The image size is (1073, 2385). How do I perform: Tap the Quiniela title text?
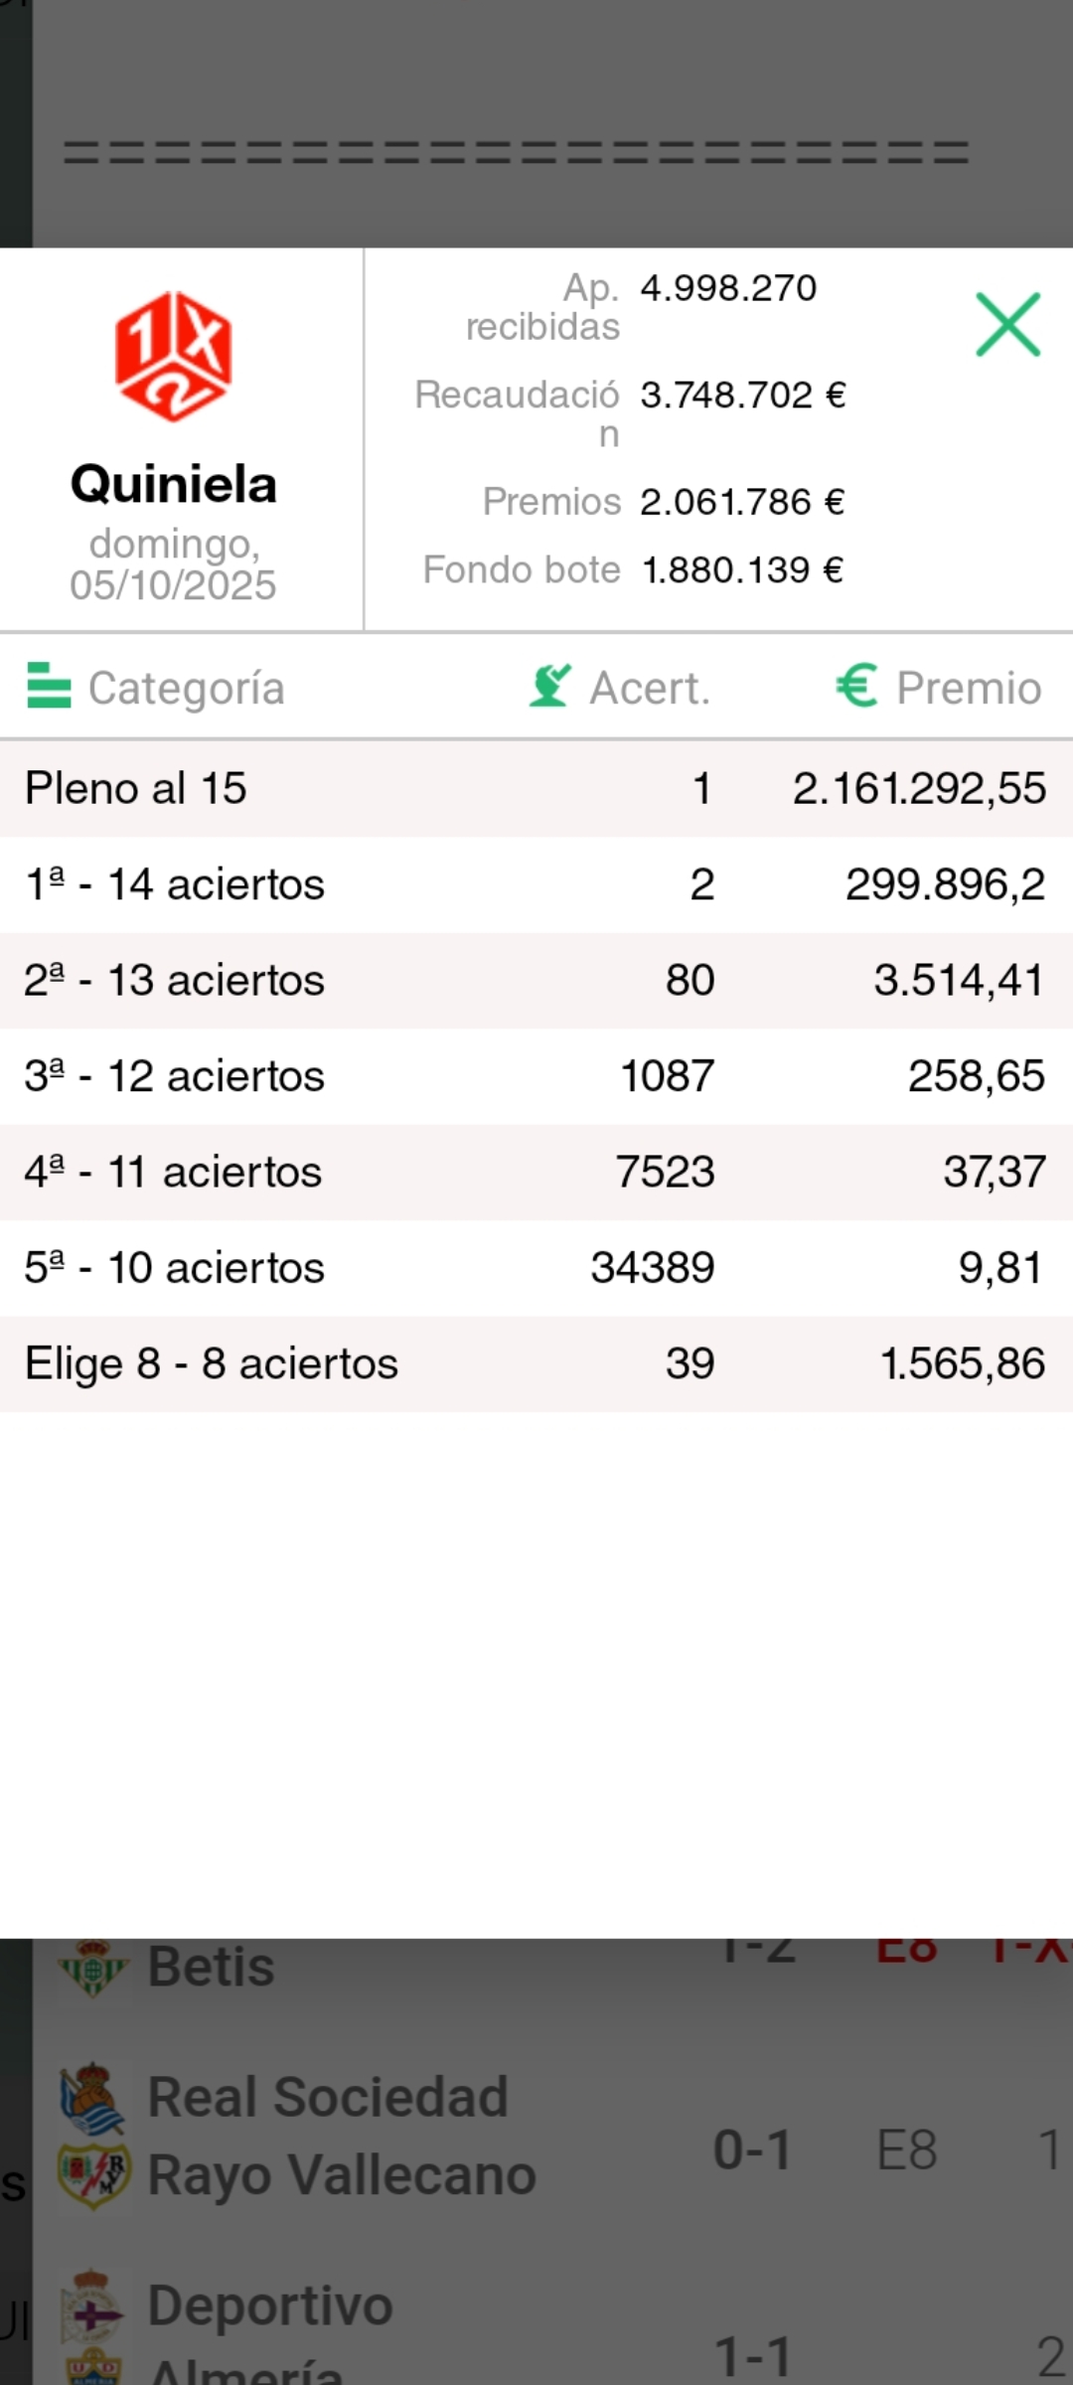pos(174,485)
